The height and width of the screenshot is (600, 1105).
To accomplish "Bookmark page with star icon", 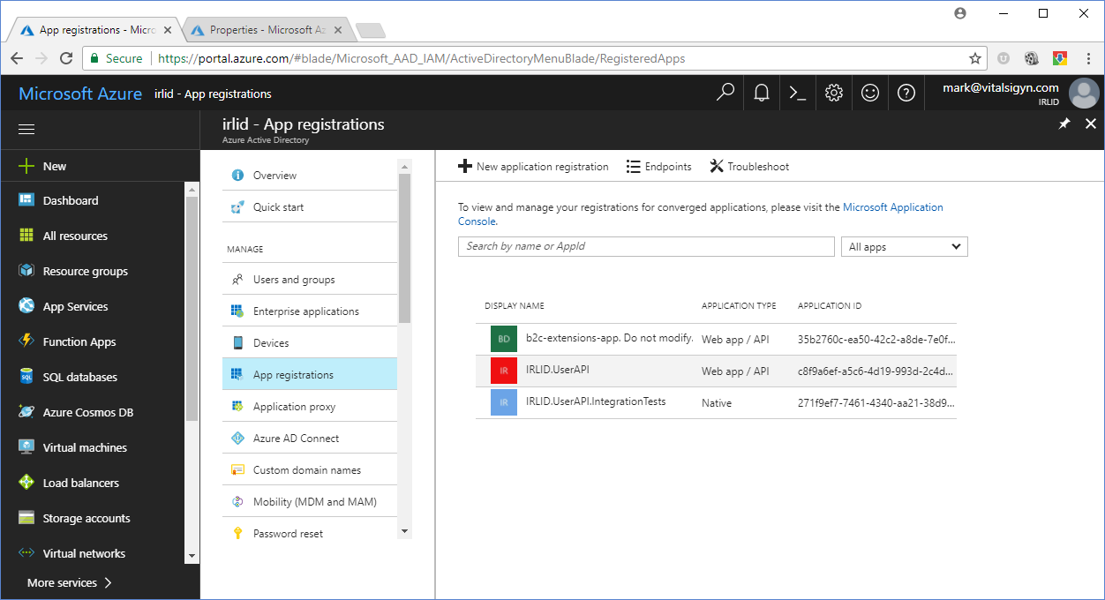I will [974, 58].
